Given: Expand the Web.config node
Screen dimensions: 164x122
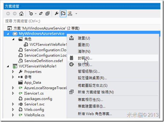Looking at the screenshot, I should click(13, 110).
